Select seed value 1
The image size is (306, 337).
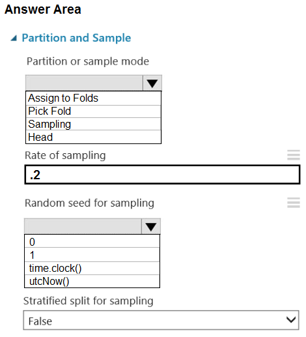click(x=92, y=255)
